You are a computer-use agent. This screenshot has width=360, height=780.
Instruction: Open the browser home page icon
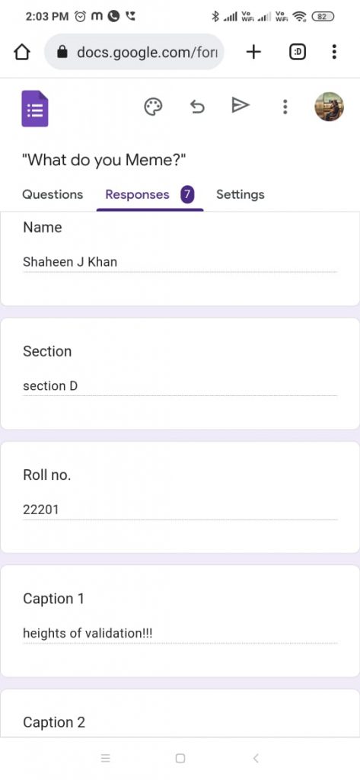click(21, 53)
